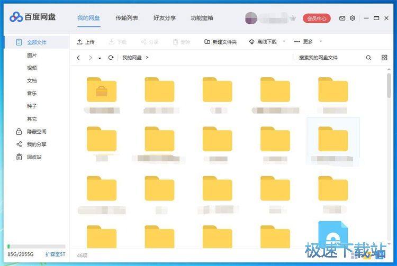Open the settings gear icon
Screen dimensions: 397x266
[x=353, y=18]
